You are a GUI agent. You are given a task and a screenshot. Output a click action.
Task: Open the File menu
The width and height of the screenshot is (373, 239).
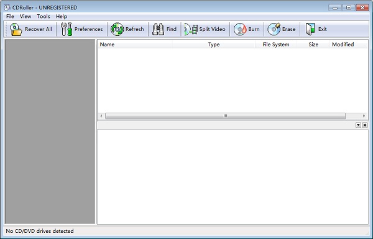(10, 16)
